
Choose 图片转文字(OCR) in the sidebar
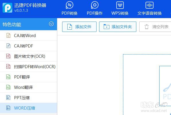click(28, 56)
